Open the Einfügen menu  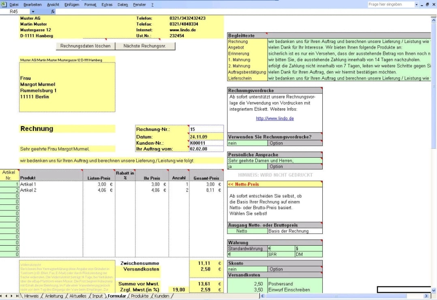[x=72, y=4]
